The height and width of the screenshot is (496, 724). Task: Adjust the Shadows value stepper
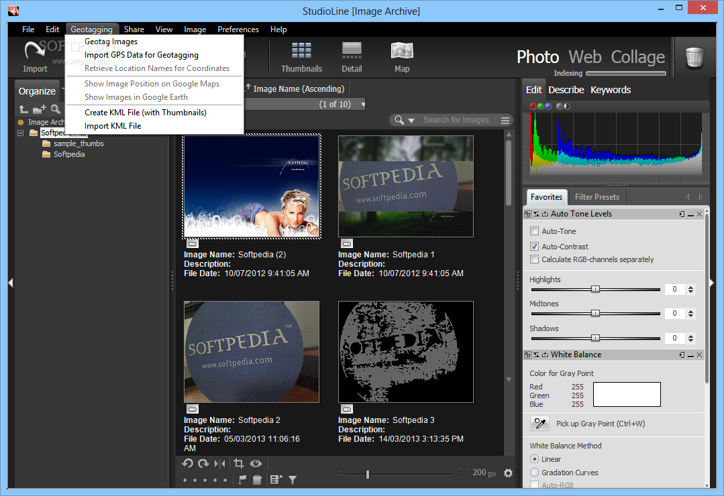(x=690, y=338)
